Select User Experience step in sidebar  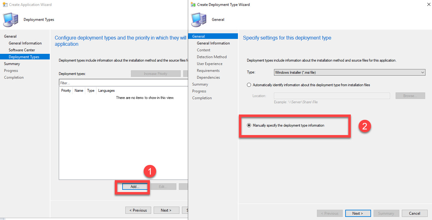click(x=210, y=63)
